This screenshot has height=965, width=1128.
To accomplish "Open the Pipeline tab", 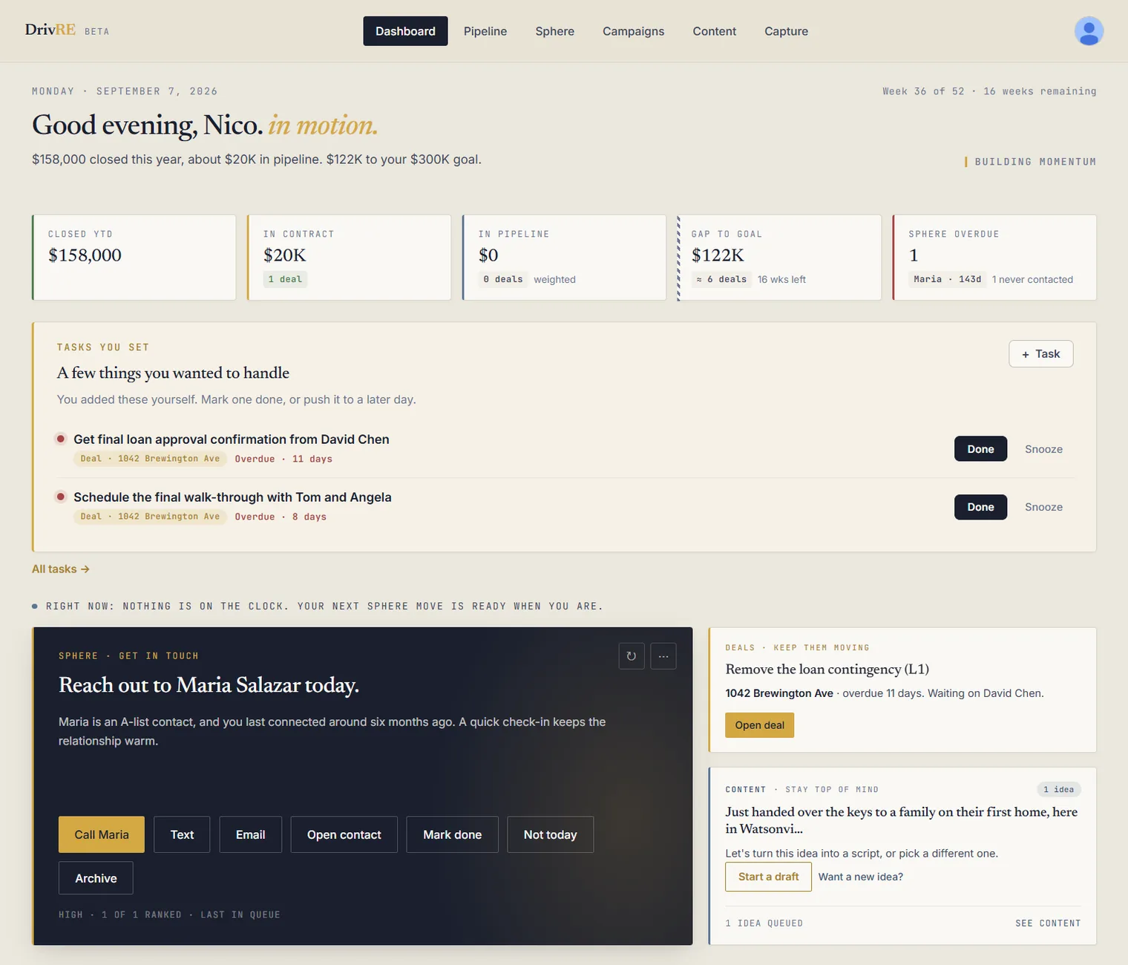I will [485, 31].
